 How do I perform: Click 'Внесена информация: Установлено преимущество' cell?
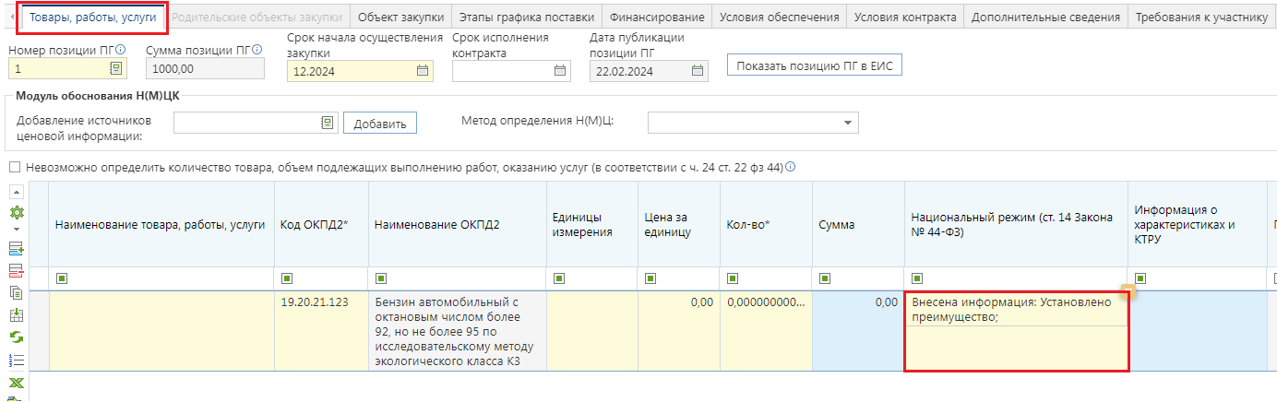(x=1016, y=331)
